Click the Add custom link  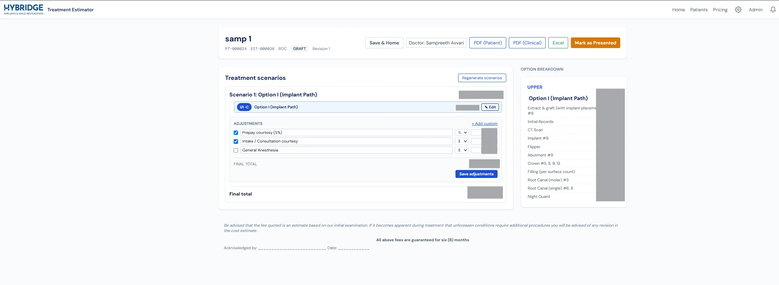pyautogui.click(x=484, y=124)
